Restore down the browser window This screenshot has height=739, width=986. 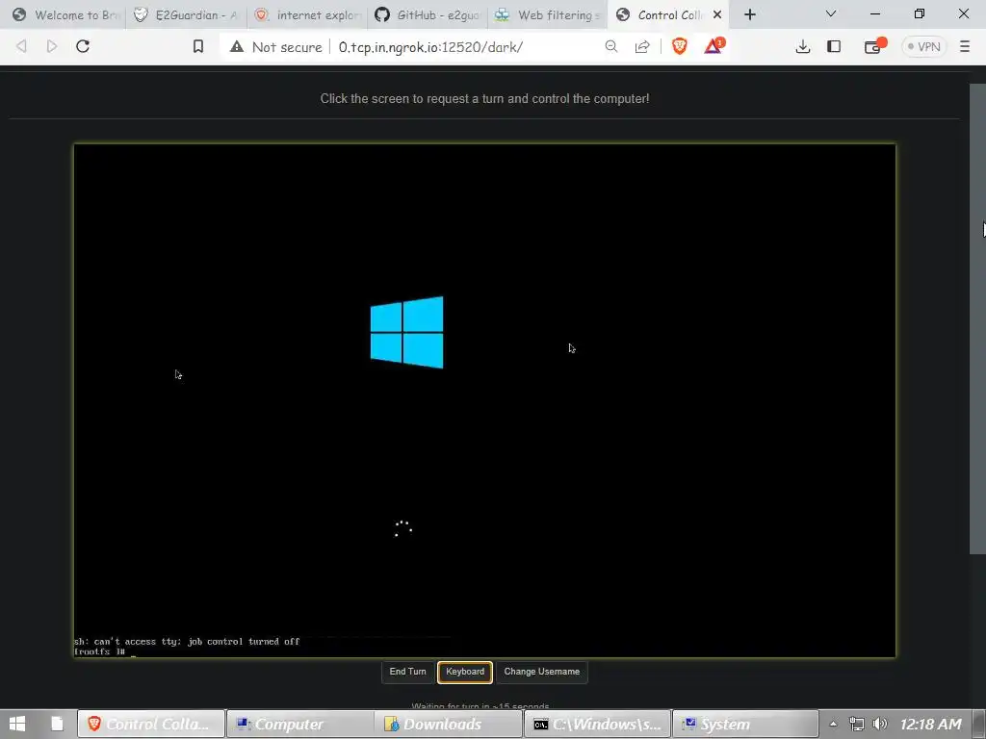920,13
